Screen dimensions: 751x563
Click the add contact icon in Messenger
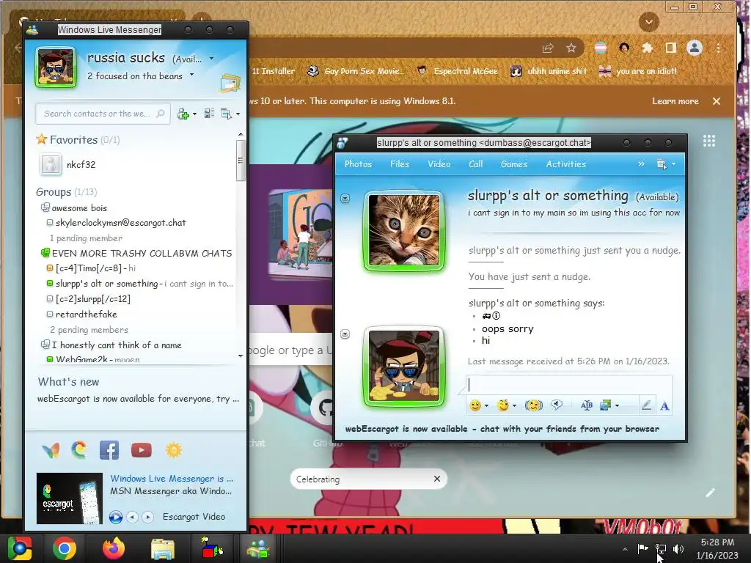click(183, 114)
